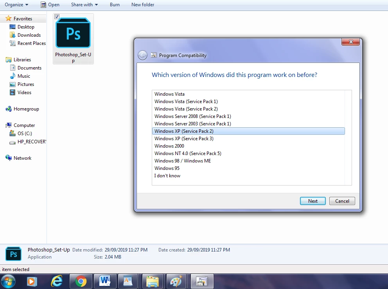Create a New folder from toolbar
The width and height of the screenshot is (388, 289).
[x=142, y=4]
